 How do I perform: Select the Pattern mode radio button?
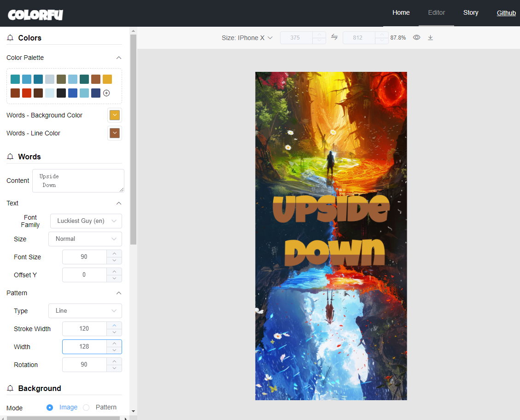pyautogui.click(x=86, y=408)
